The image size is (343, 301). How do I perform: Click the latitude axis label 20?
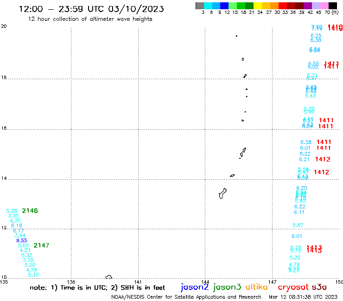[x=4, y=26]
